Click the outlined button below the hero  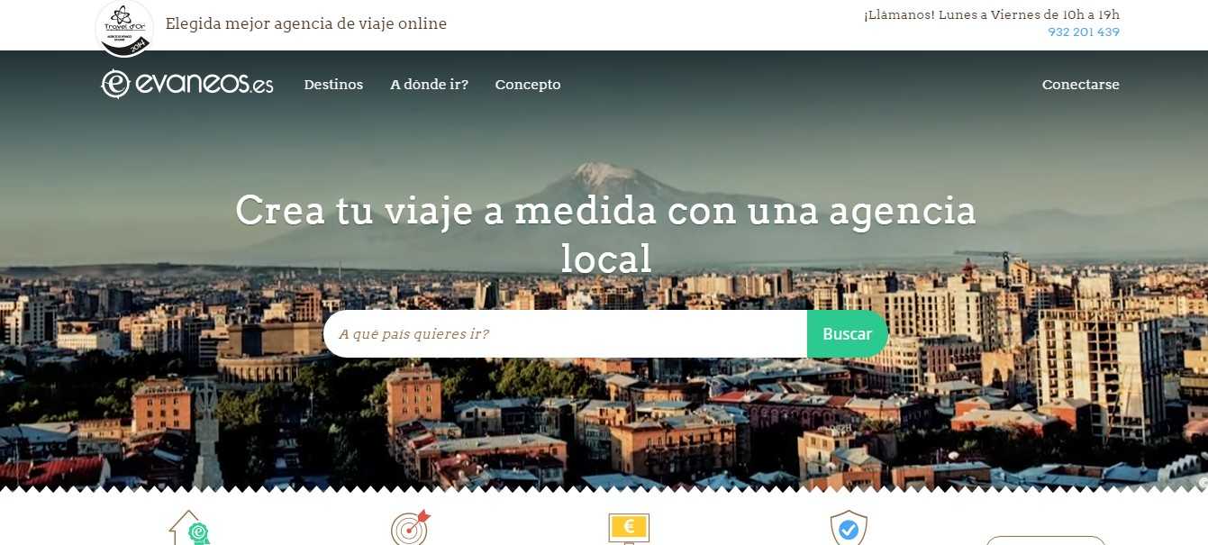click(1045, 540)
